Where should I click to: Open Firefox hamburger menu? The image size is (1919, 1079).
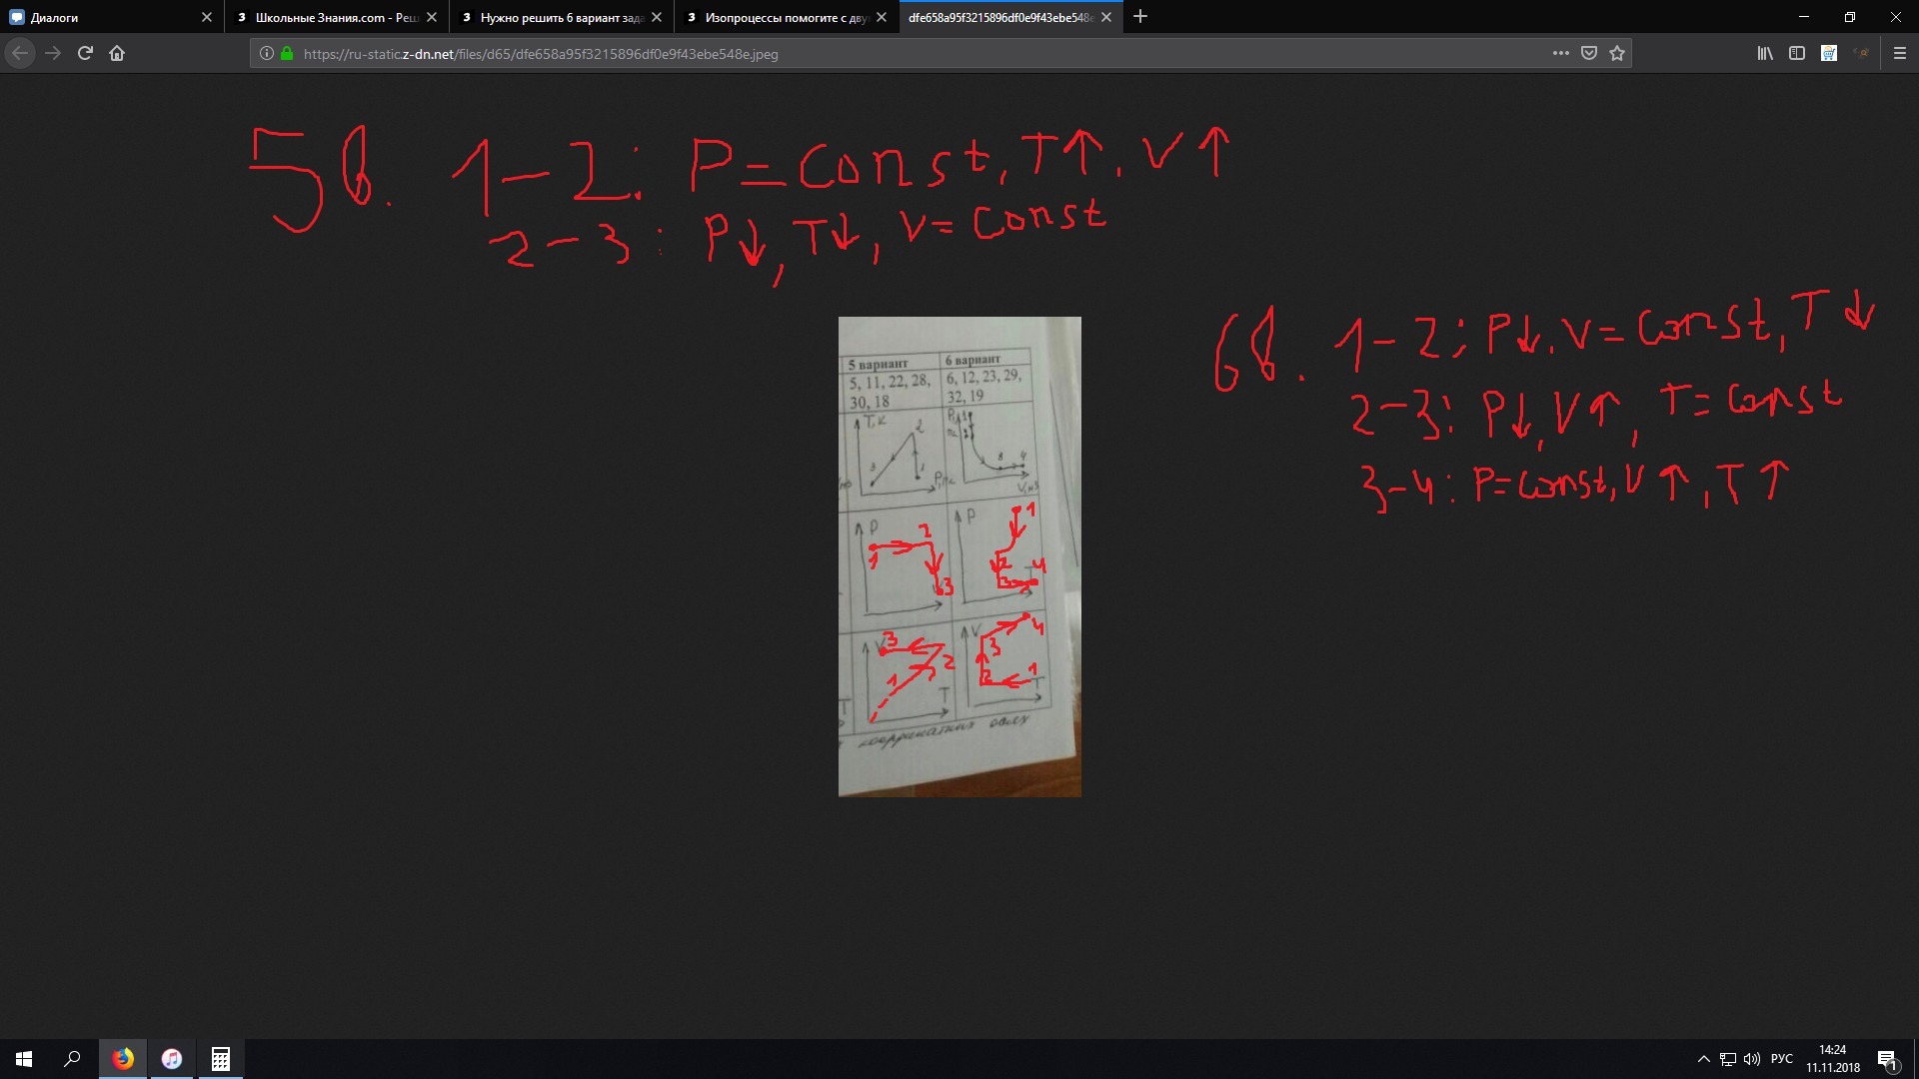click(1900, 53)
